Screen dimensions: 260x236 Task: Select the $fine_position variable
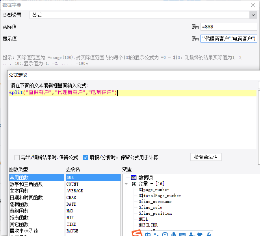[155, 213]
